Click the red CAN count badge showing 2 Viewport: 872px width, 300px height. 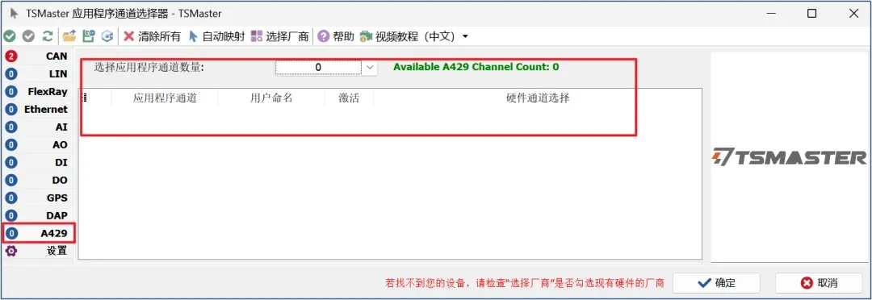pyautogui.click(x=11, y=56)
